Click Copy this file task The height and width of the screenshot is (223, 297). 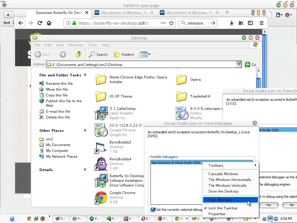(x=57, y=95)
